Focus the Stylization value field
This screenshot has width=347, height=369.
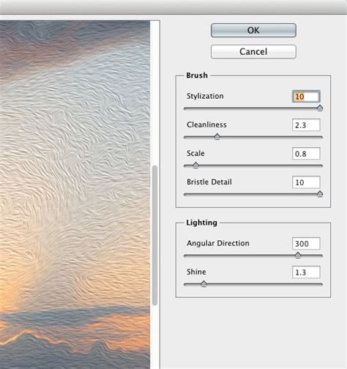point(306,97)
